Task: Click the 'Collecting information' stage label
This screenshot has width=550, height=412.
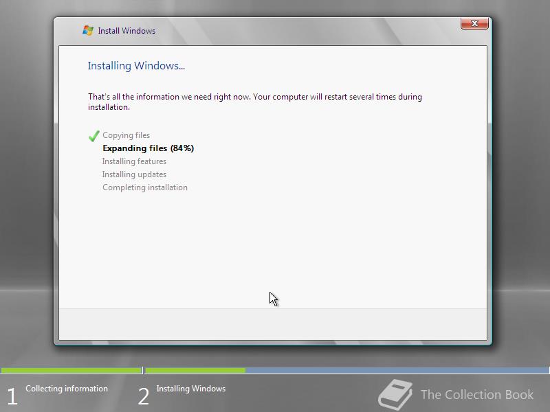Action: (x=67, y=389)
